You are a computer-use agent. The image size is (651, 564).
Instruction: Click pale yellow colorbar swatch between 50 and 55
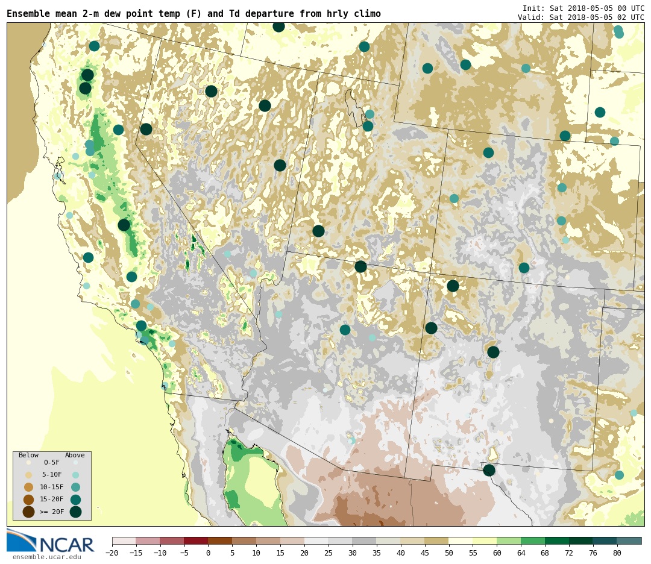coord(461,541)
